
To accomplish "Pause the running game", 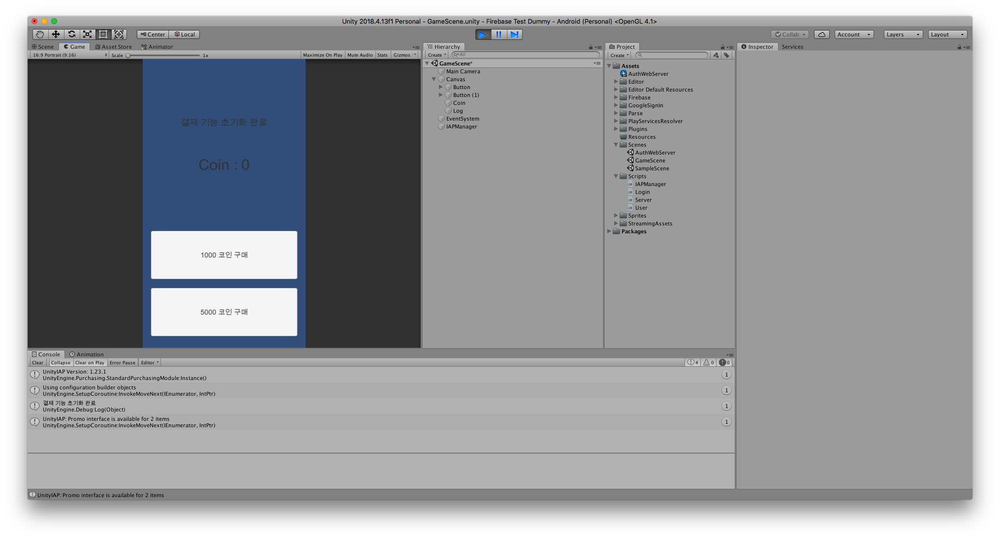I will point(499,34).
